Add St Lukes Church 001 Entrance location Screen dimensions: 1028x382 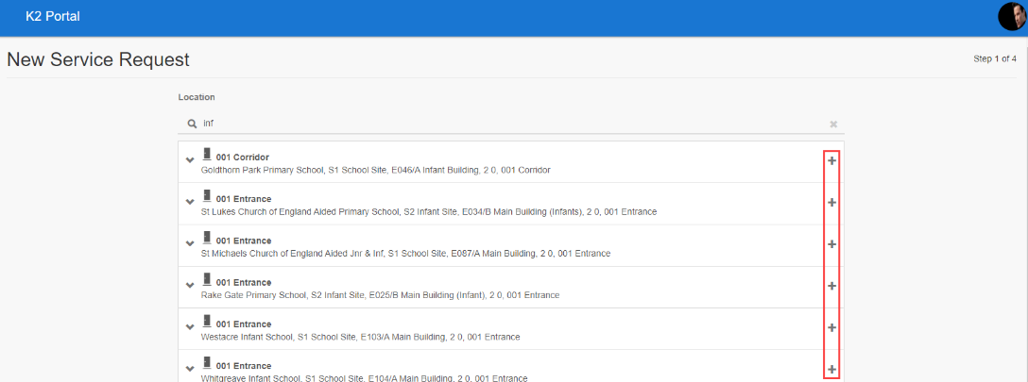pos(831,203)
